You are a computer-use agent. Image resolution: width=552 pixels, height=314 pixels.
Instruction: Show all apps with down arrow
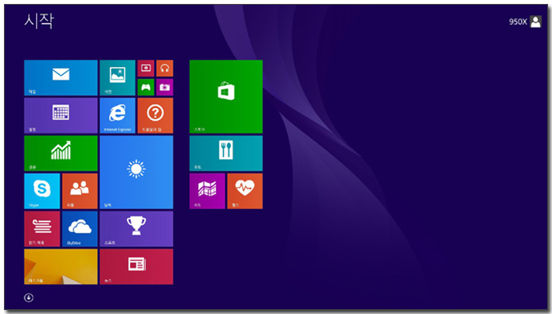click(28, 297)
